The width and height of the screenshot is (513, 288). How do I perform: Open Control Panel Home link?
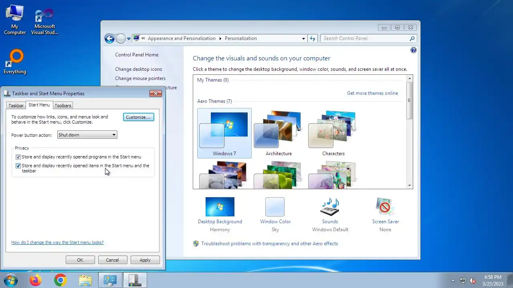point(137,55)
